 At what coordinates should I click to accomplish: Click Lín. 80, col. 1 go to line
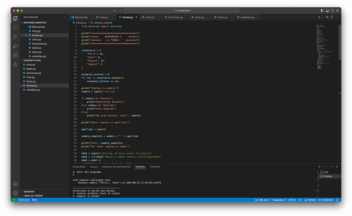point(262,200)
